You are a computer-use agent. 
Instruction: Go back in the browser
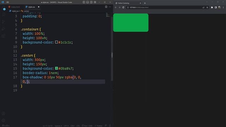click(x=116, y=7)
